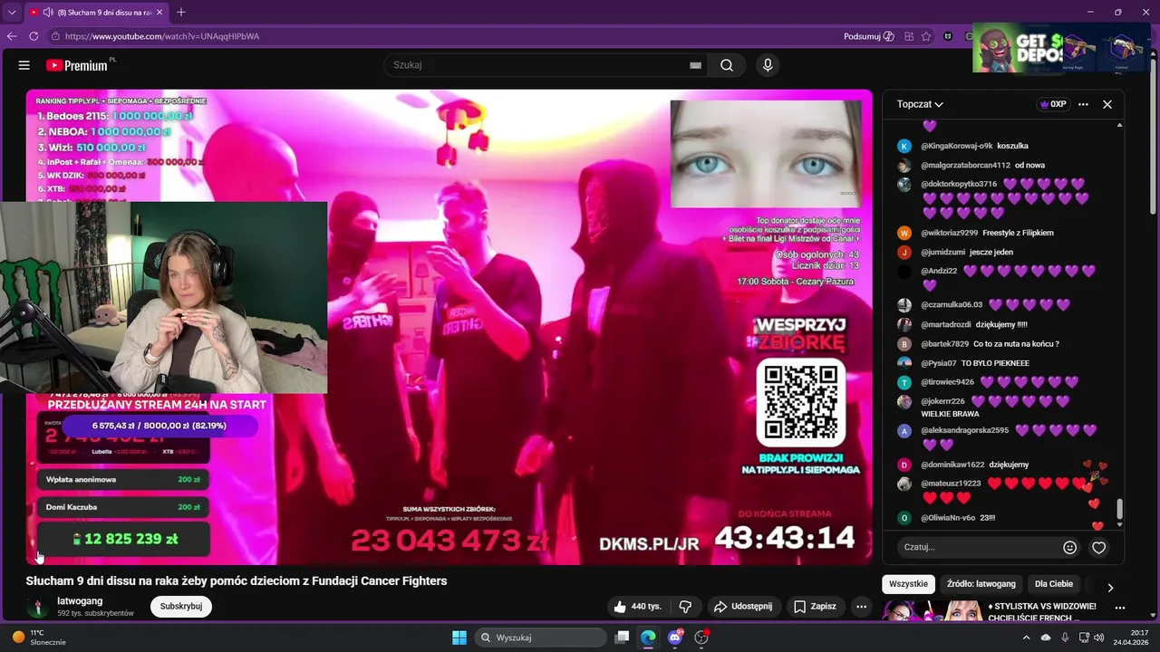Open the on-screen keyboard in search box
Screen dimensions: 1160x652
[x=695, y=65]
